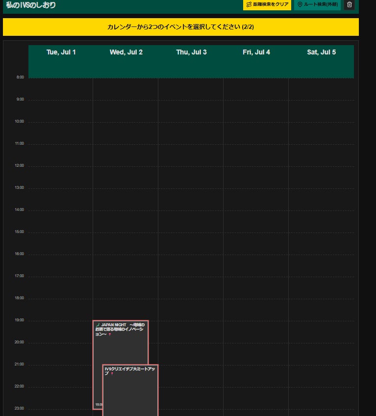
Task: Click the 18:00 time label
Action: (x=19, y=298)
